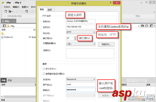Sort local files by 名称 column header
Viewport: 156px width, 102px height.
13,30
